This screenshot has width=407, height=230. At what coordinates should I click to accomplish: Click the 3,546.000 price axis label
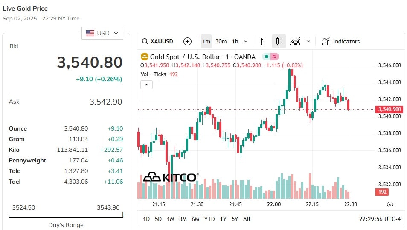[x=390, y=65]
